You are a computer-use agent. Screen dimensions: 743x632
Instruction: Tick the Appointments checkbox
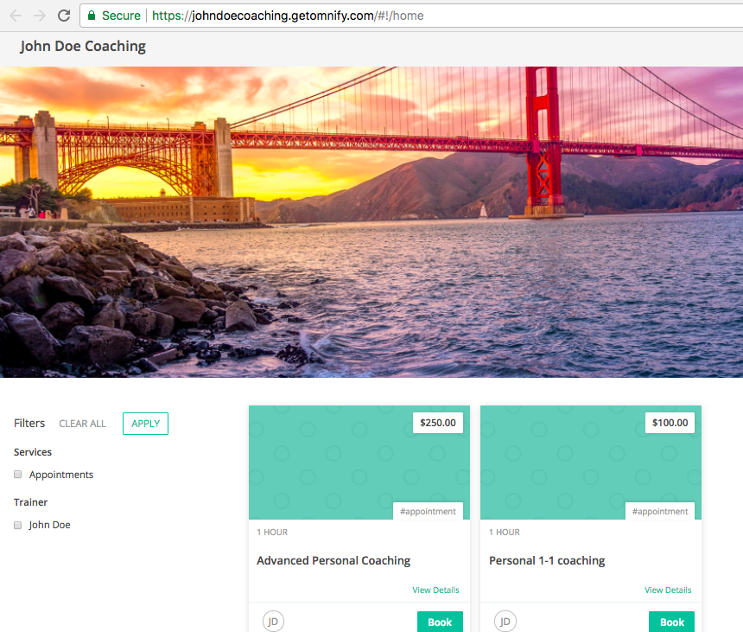pos(18,474)
